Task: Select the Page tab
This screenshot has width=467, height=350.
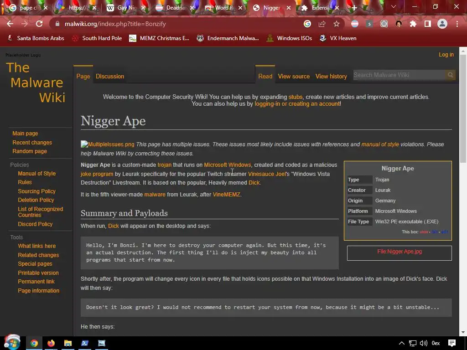Action: (83, 76)
